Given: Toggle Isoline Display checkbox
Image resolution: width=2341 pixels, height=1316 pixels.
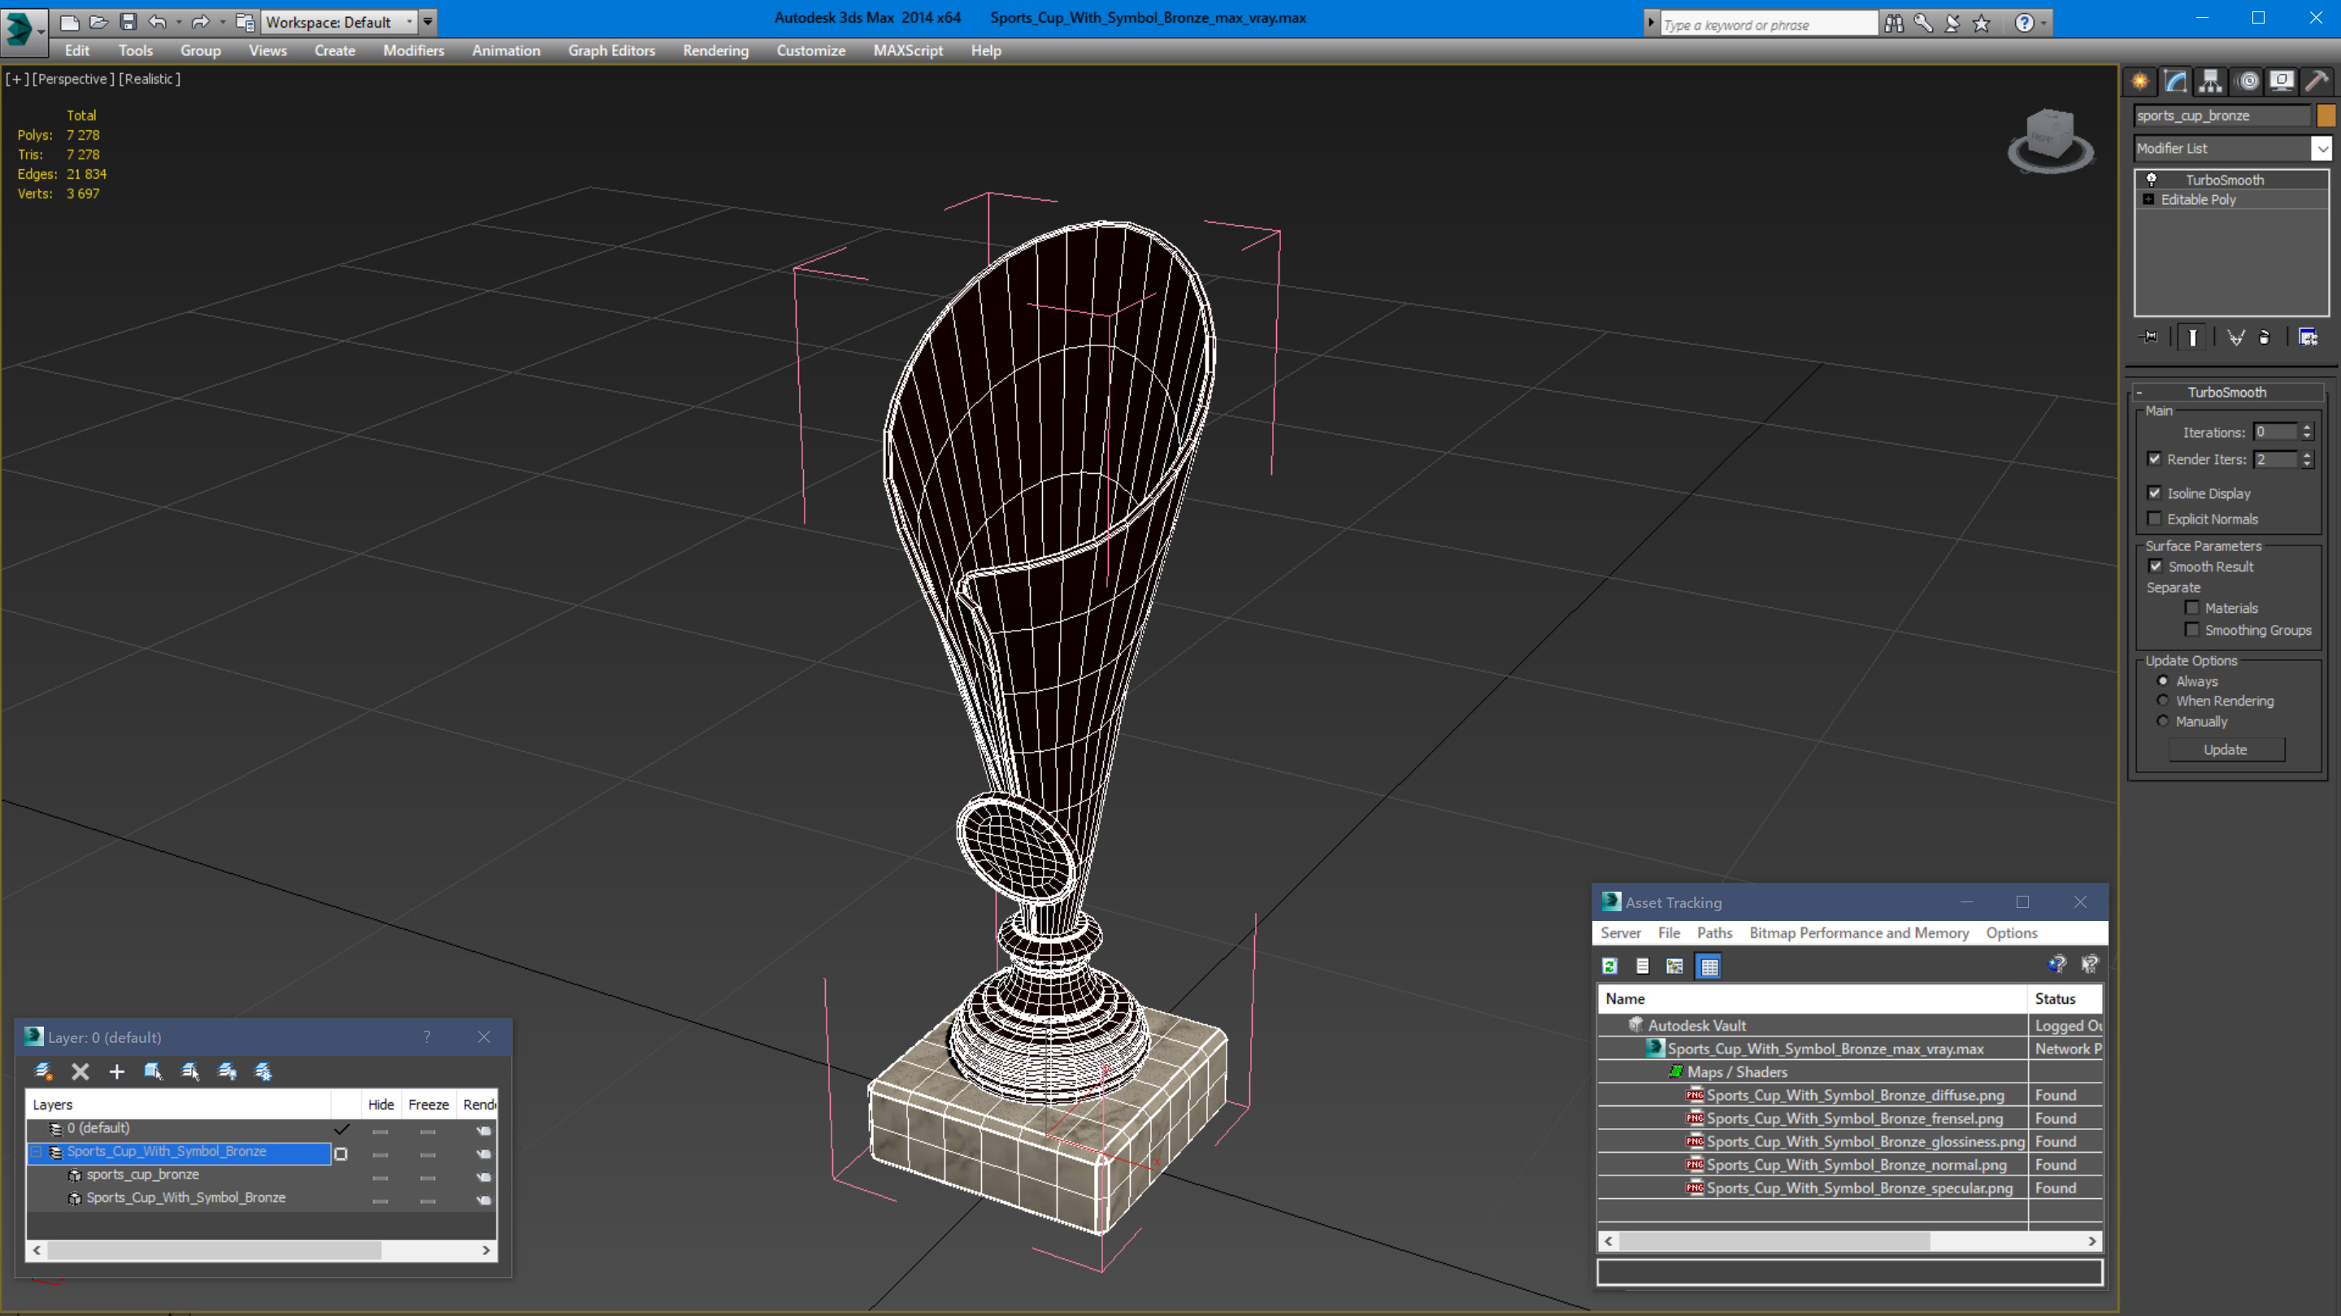Looking at the screenshot, I should coord(2154,493).
